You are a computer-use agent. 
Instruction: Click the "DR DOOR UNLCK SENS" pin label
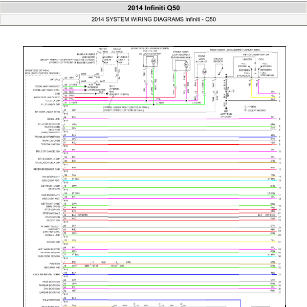[x=48, y=112]
